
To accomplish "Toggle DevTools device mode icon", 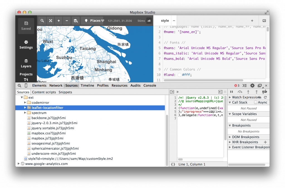I will pyautogui.click(x=26, y=85).
